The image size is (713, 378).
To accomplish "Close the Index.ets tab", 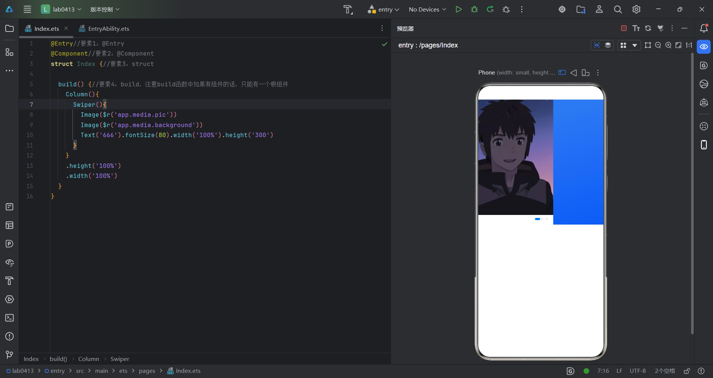I will [x=66, y=28].
